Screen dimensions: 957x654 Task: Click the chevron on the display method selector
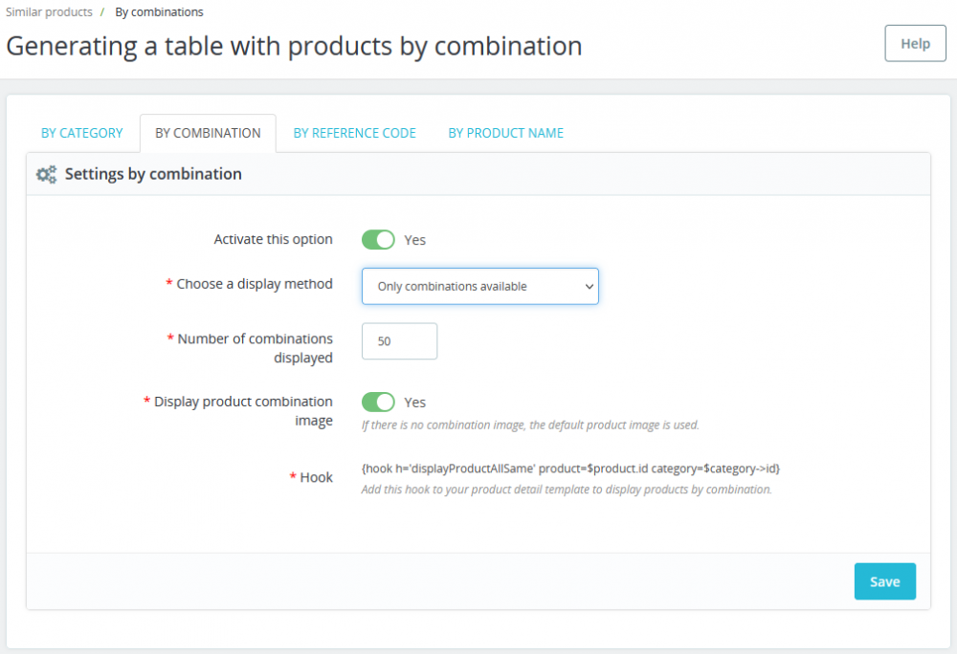tap(589, 286)
